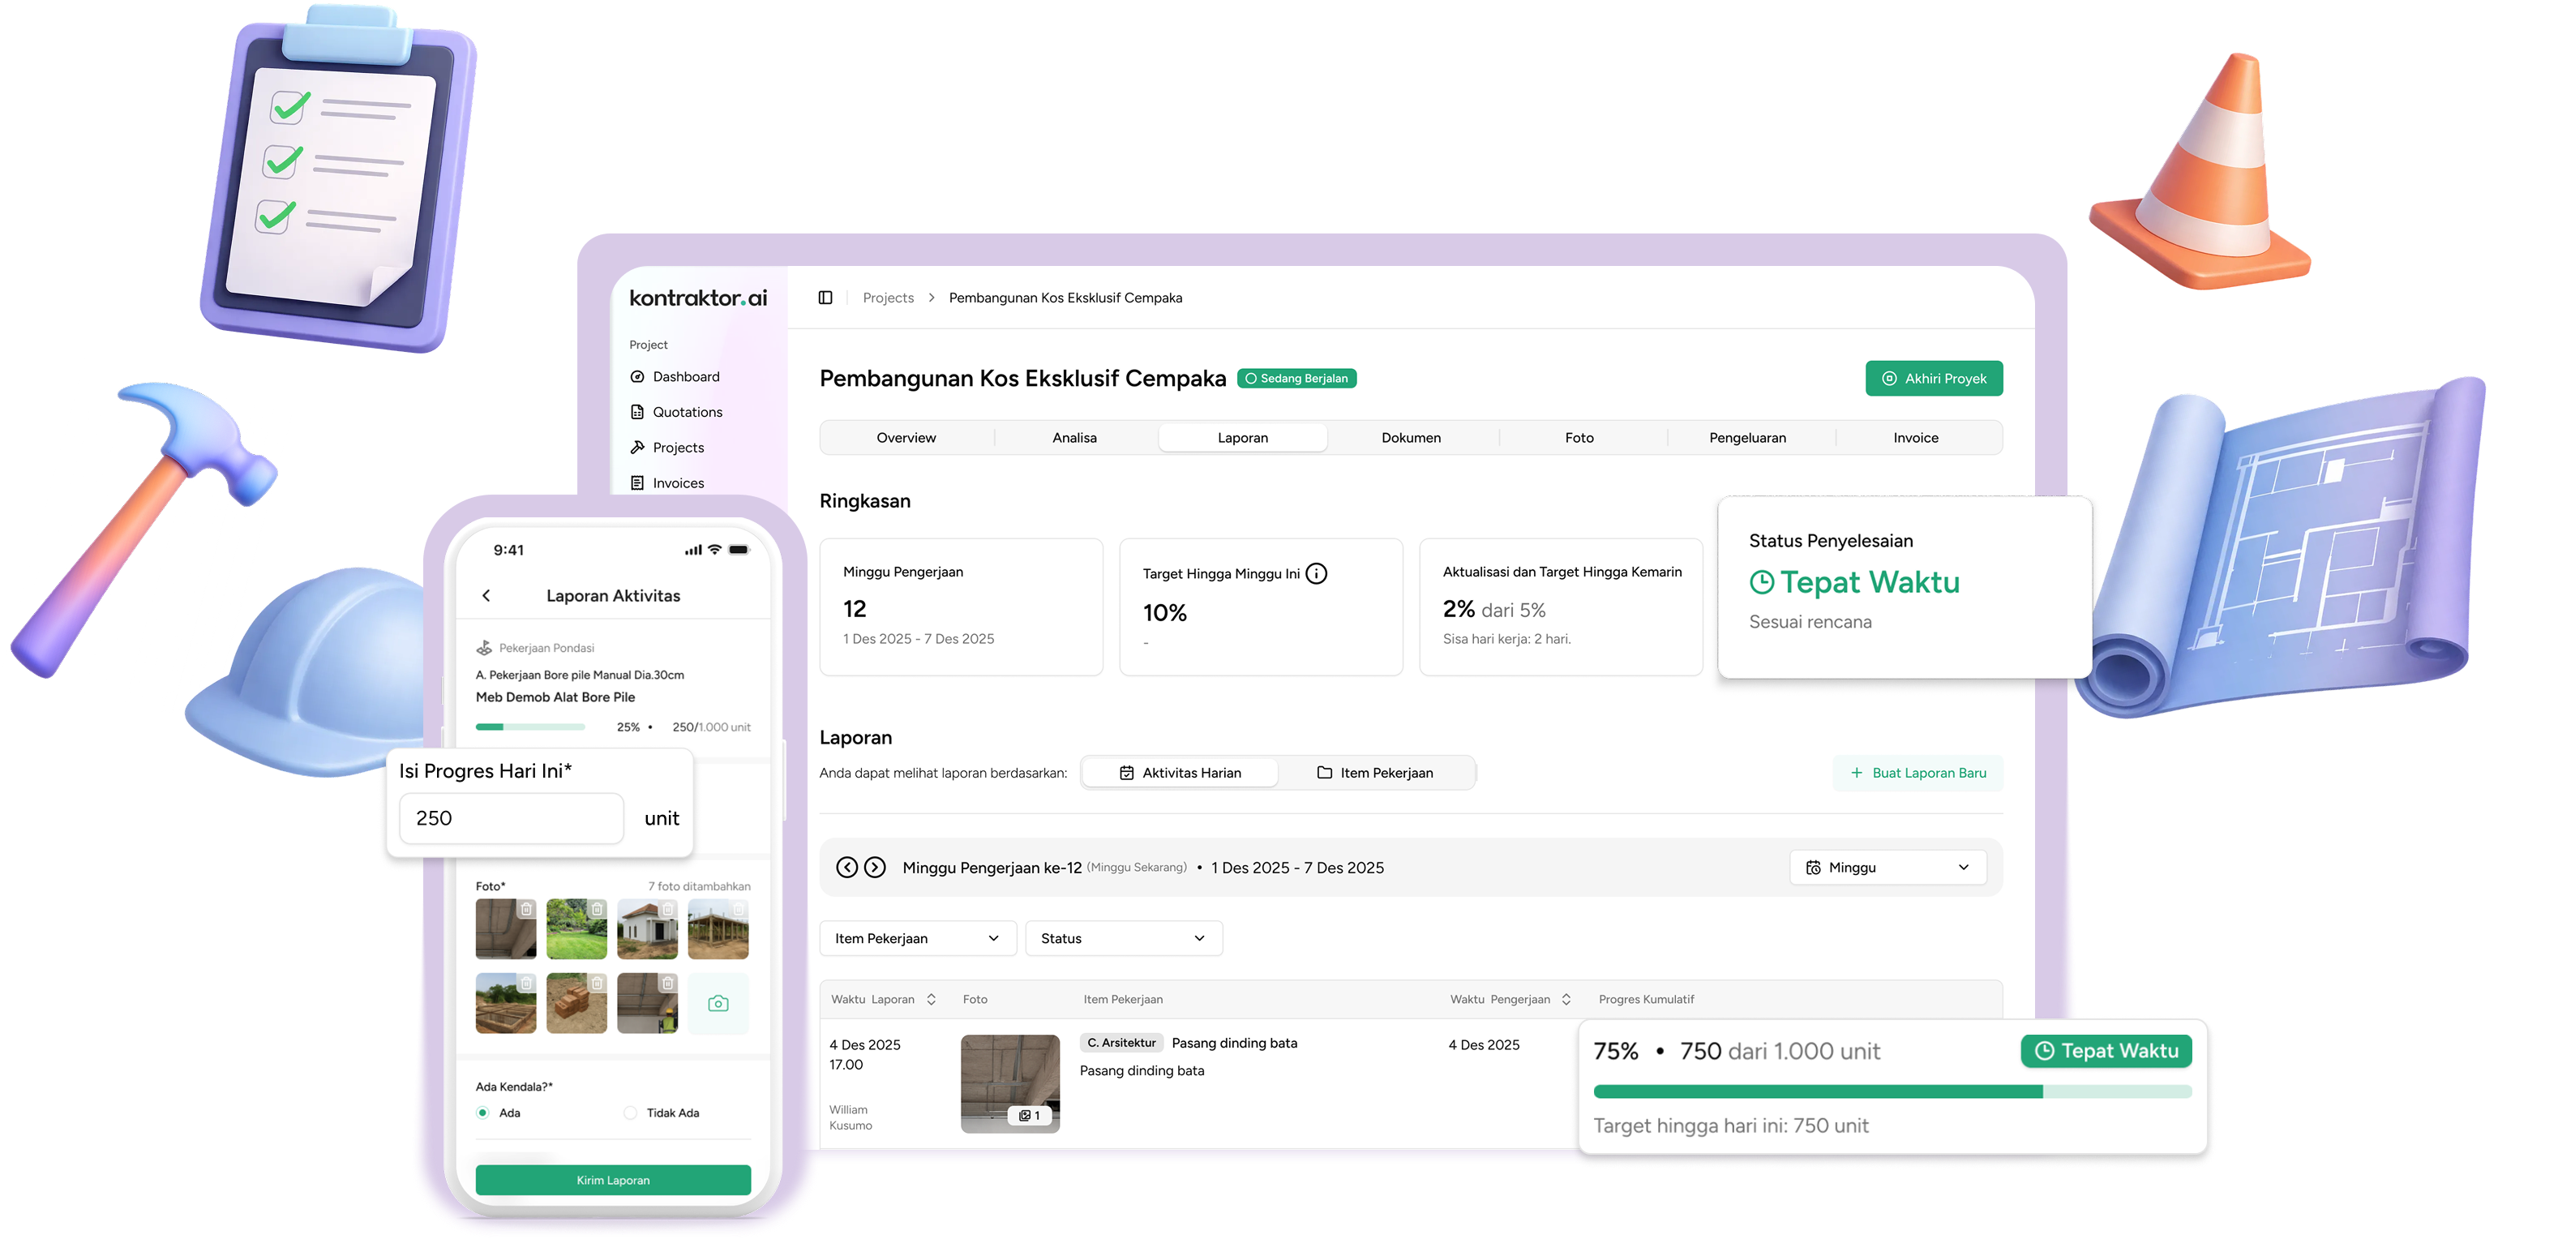Open the Item Pekerjaan filter dropdown
The width and height of the screenshot is (2558, 1239).
click(x=918, y=939)
